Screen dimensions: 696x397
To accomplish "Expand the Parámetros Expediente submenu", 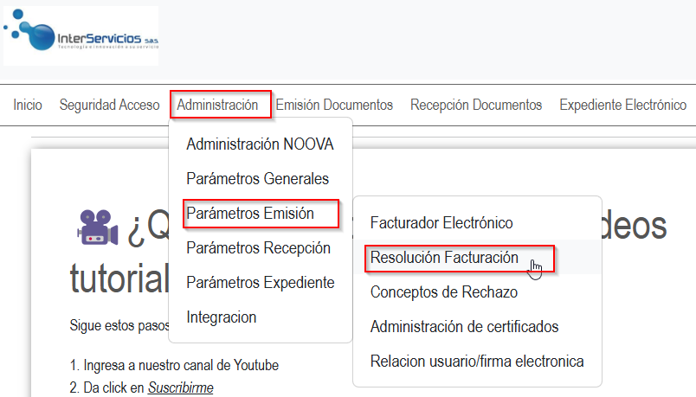I will pyautogui.click(x=260, y=283).
